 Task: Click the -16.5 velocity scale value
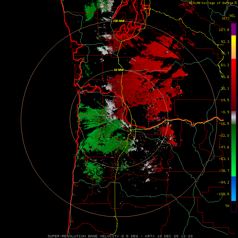coord(224,124)
